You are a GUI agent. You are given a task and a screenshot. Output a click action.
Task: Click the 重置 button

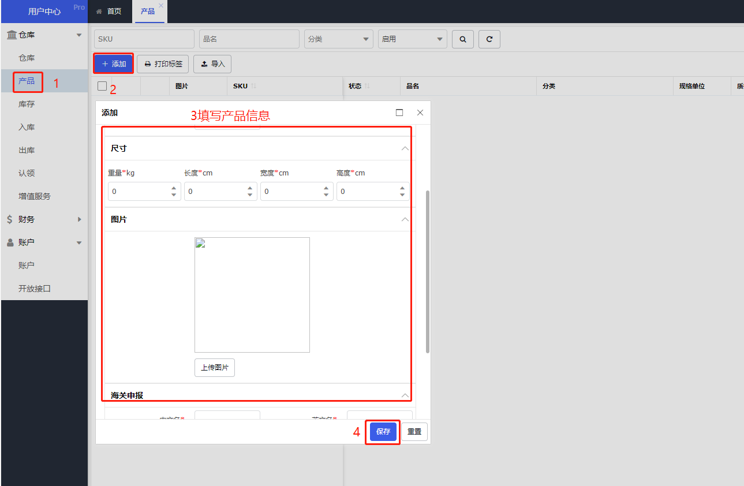(x=414, y=432)
